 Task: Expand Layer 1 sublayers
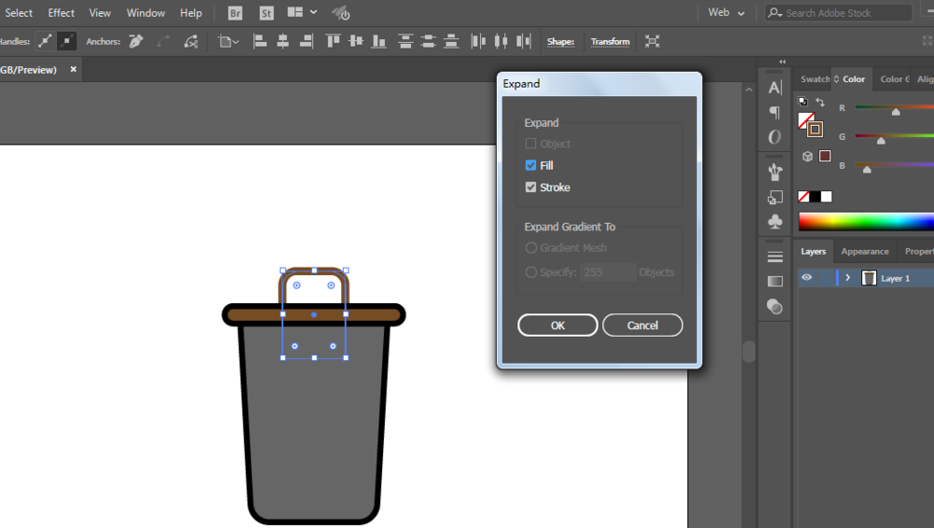(x=848, y=278)
